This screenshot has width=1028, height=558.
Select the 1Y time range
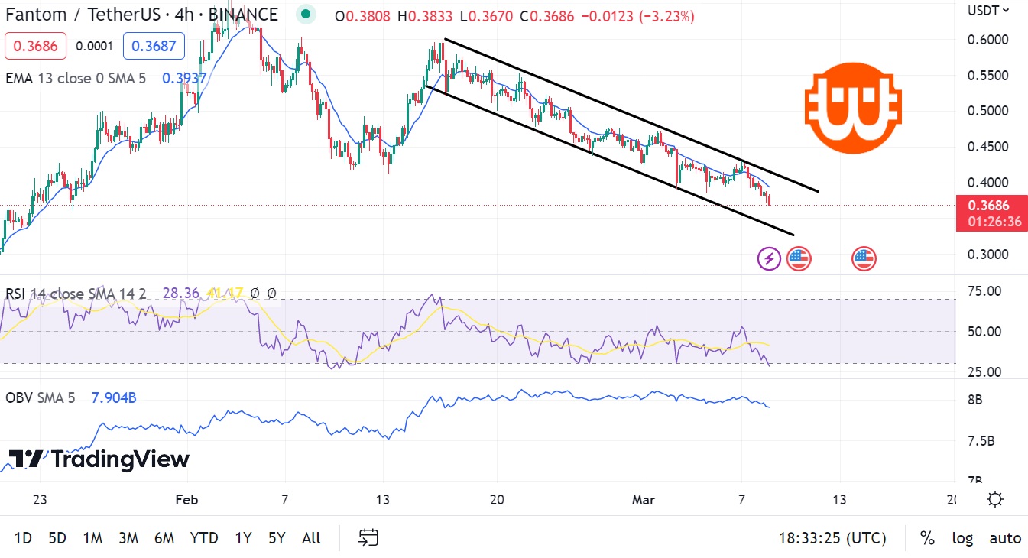click(x=243, y=538)
